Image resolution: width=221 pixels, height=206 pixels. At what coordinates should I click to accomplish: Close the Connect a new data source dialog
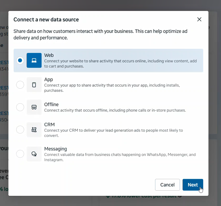pos(199,19)
